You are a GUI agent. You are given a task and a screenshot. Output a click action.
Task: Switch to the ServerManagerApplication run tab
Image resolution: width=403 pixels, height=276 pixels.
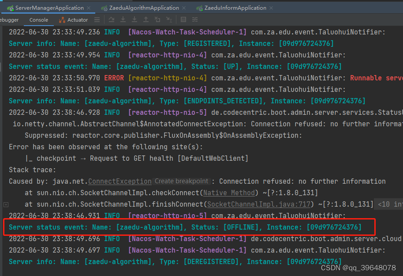pyautogui.click(x=49, y=8)
